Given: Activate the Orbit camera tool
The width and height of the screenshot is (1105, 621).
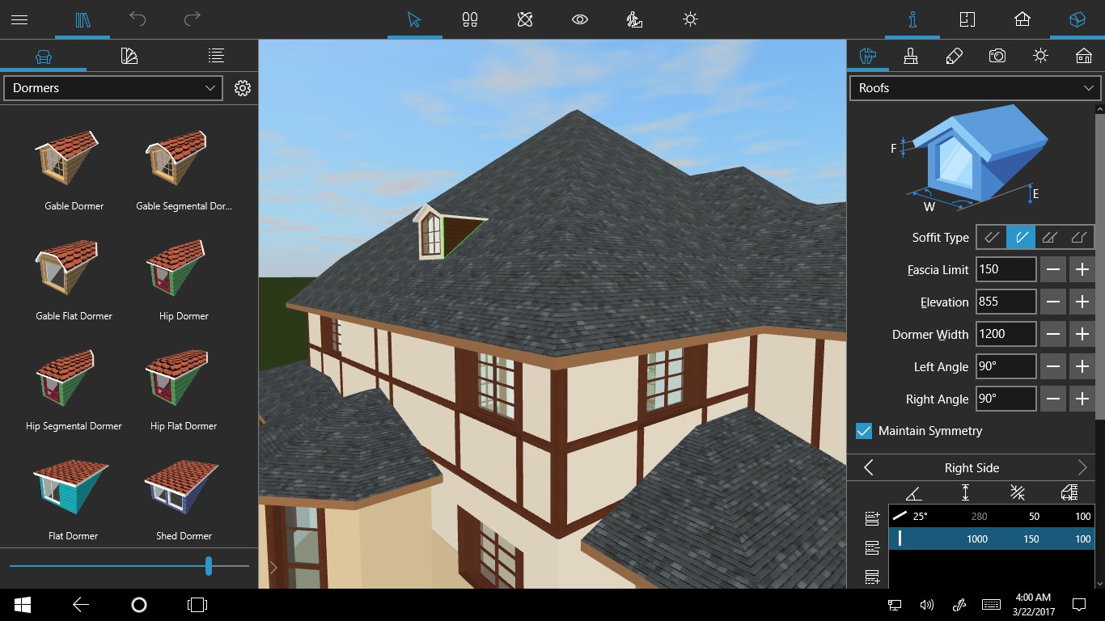Looking at the screenshot, I should click(x=525, y=19).
